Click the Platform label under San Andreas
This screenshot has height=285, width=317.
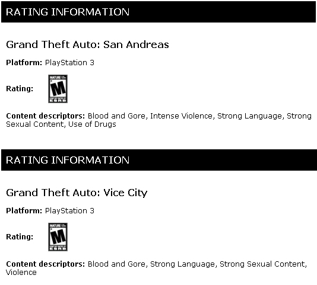24,63
